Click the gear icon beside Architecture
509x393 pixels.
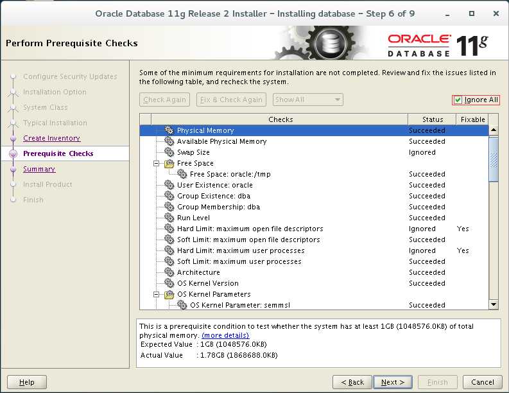click(x=169, y=272)
